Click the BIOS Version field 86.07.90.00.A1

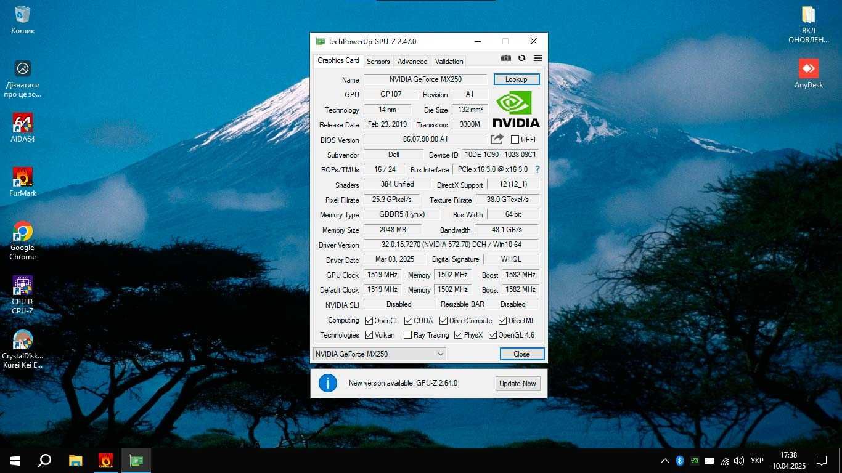(x=425, y=140)
